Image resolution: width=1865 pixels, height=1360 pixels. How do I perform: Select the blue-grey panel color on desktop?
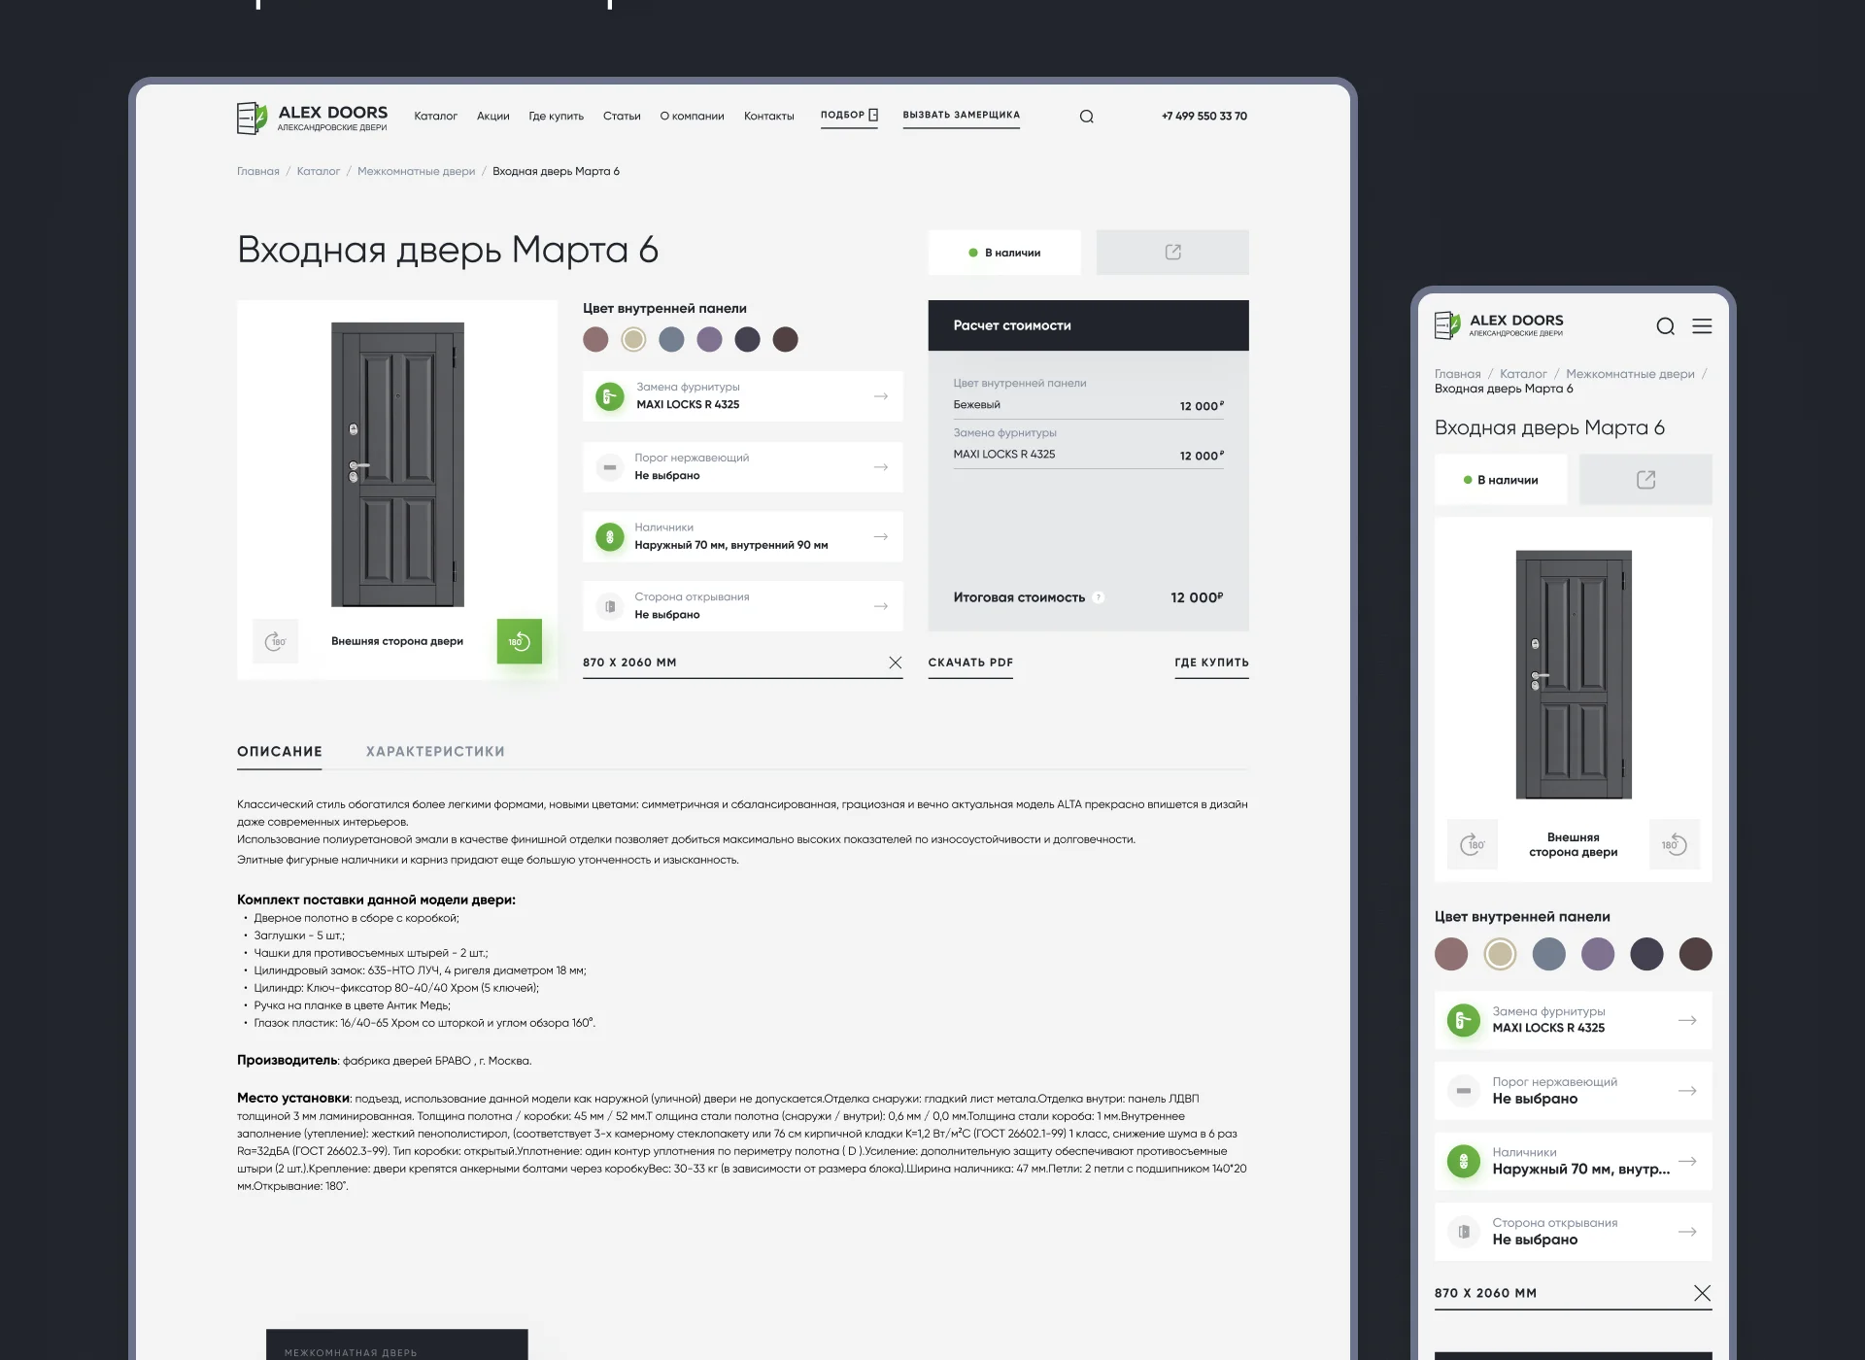[671, 339]
